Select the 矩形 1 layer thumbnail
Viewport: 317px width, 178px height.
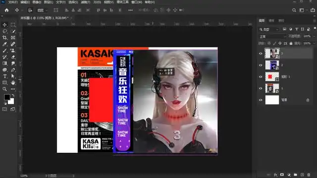pos(272,77)
